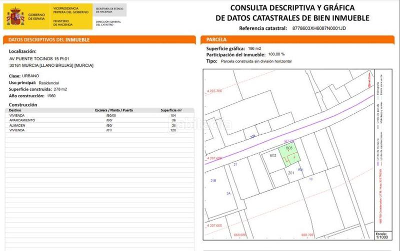The height and width of the screenshot is (251, 400).
Task: Click coordinate label '4.207.700'
Action: [214, 91]
